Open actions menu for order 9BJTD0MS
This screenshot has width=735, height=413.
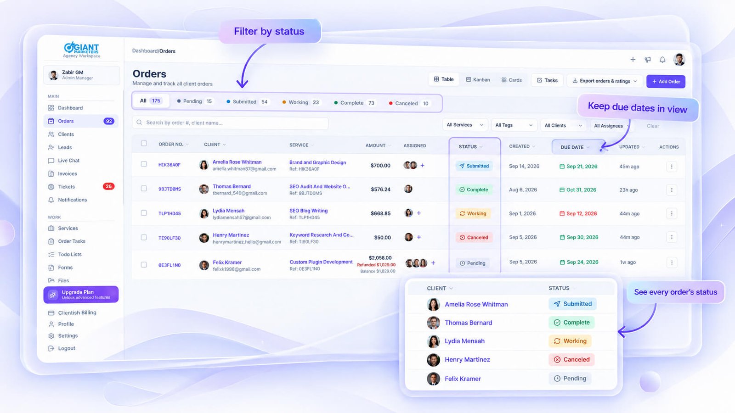click(x=672, y=190)
